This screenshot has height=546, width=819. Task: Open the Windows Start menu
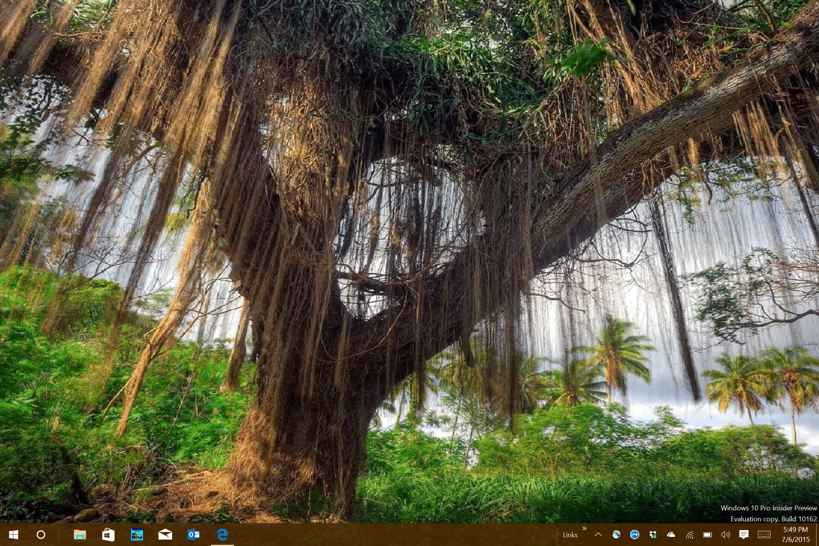coord(14,535)
